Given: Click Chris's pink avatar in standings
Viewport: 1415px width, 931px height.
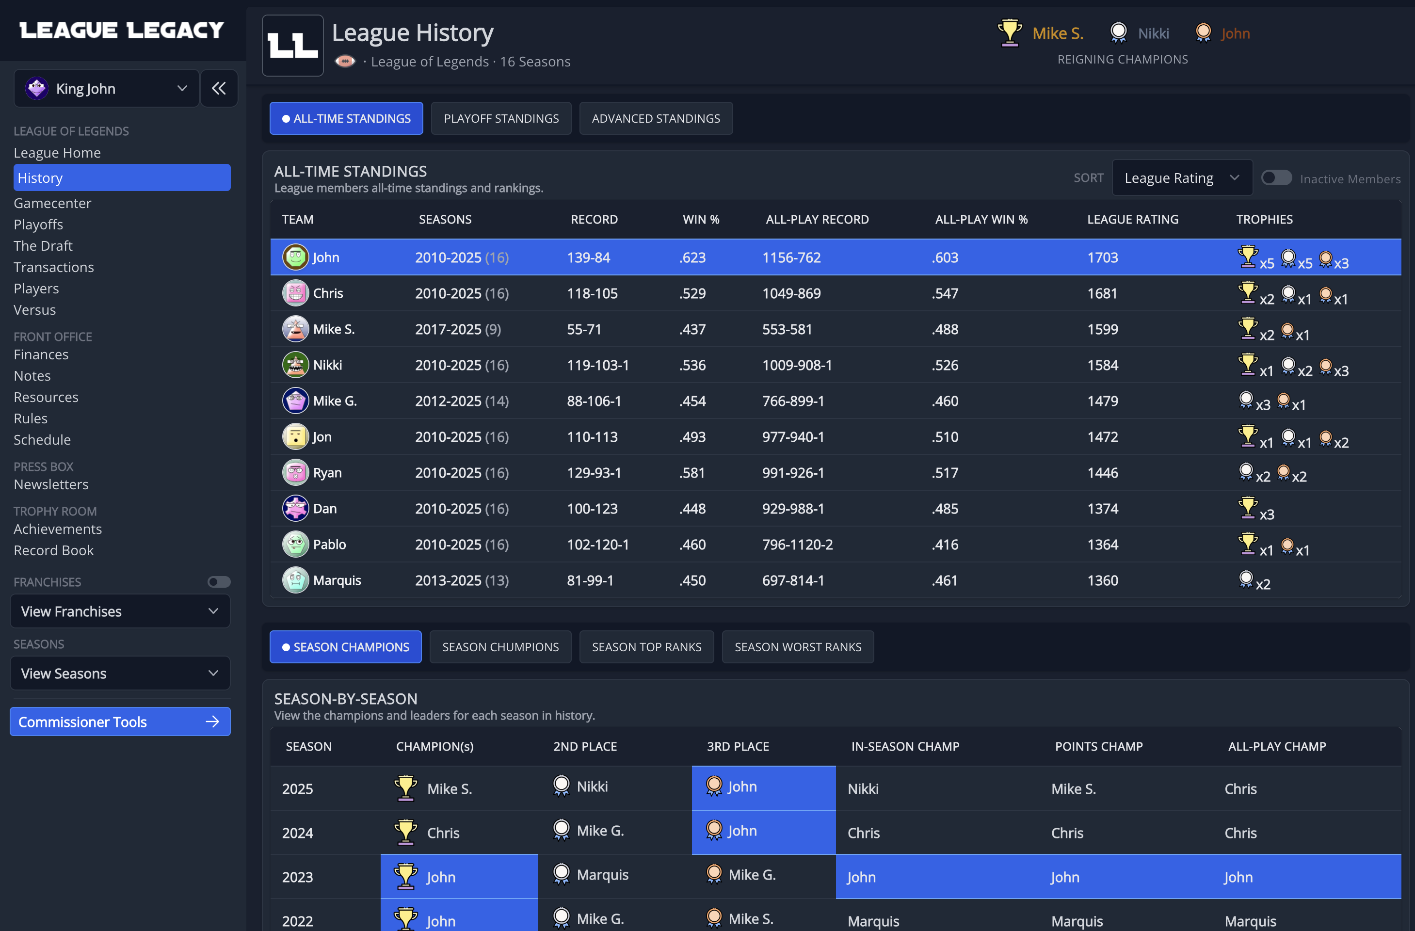Looking at the screenshot, I should pos(295,293).
